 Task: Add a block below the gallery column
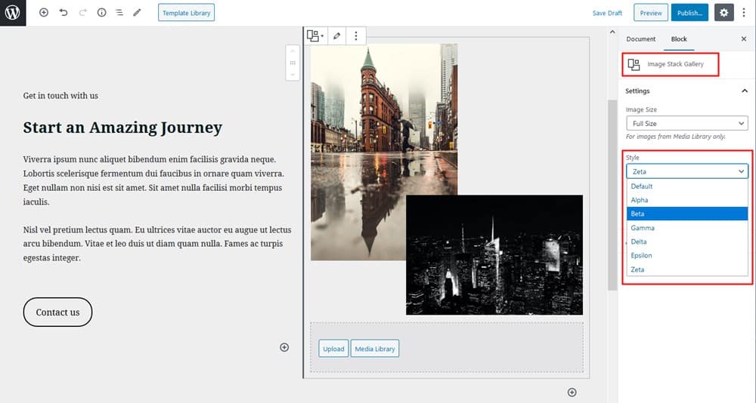(x=572, y=392)
